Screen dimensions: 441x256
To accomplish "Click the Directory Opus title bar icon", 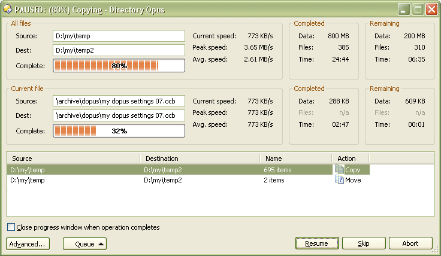I will 8,9.
